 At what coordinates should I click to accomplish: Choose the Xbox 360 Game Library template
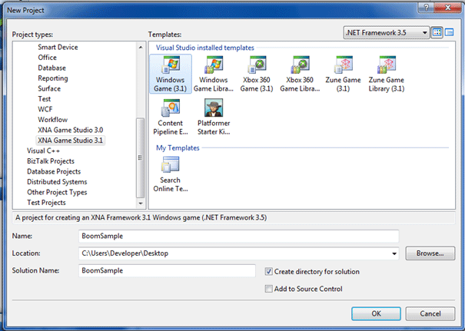(x=300, y=74)
